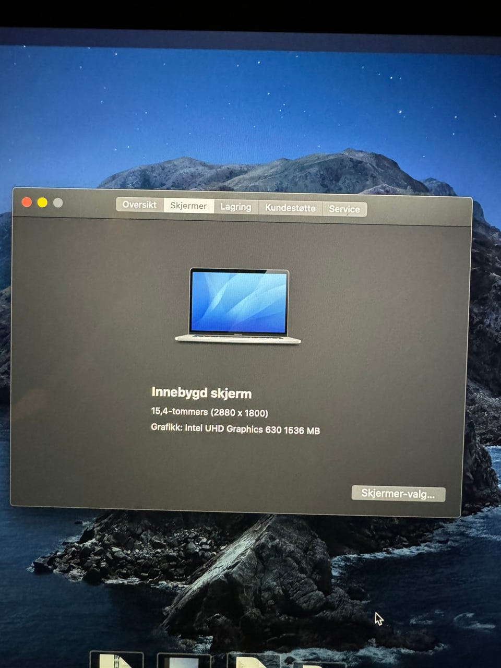Click the Grafikk: Intel UHD Graphics 630 line
Viewport: 501px width, 668px height.
pyautogui.click(x=235, y=429)
